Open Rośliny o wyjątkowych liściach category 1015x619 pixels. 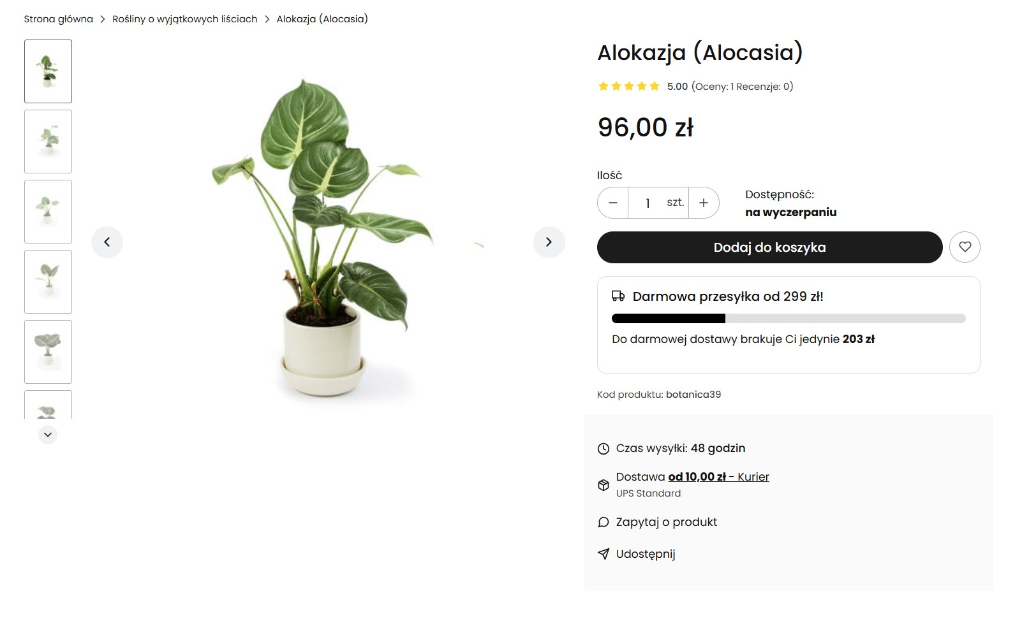pyautogui.click(x=184, y=18)
